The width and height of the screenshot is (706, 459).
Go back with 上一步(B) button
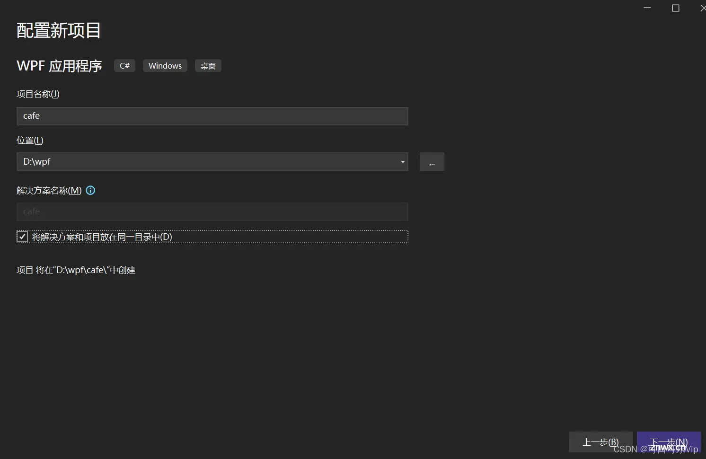pos(600,442)
